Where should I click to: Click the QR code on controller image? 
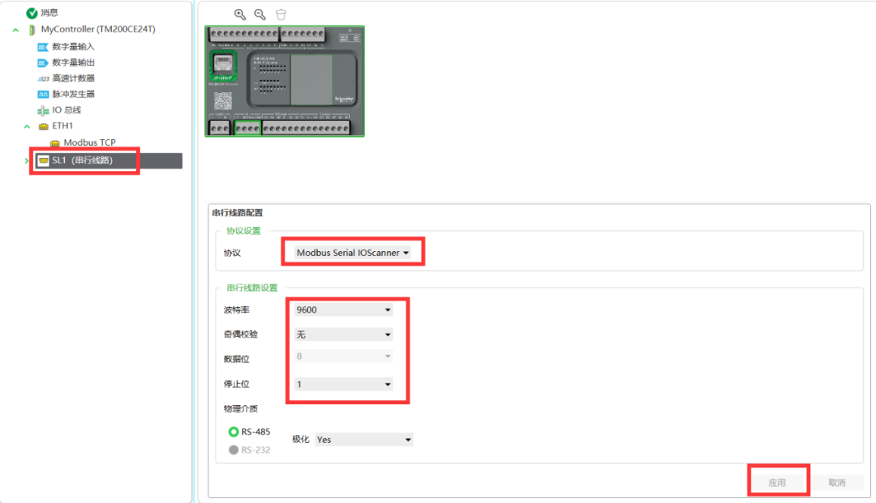coord(223,101)
